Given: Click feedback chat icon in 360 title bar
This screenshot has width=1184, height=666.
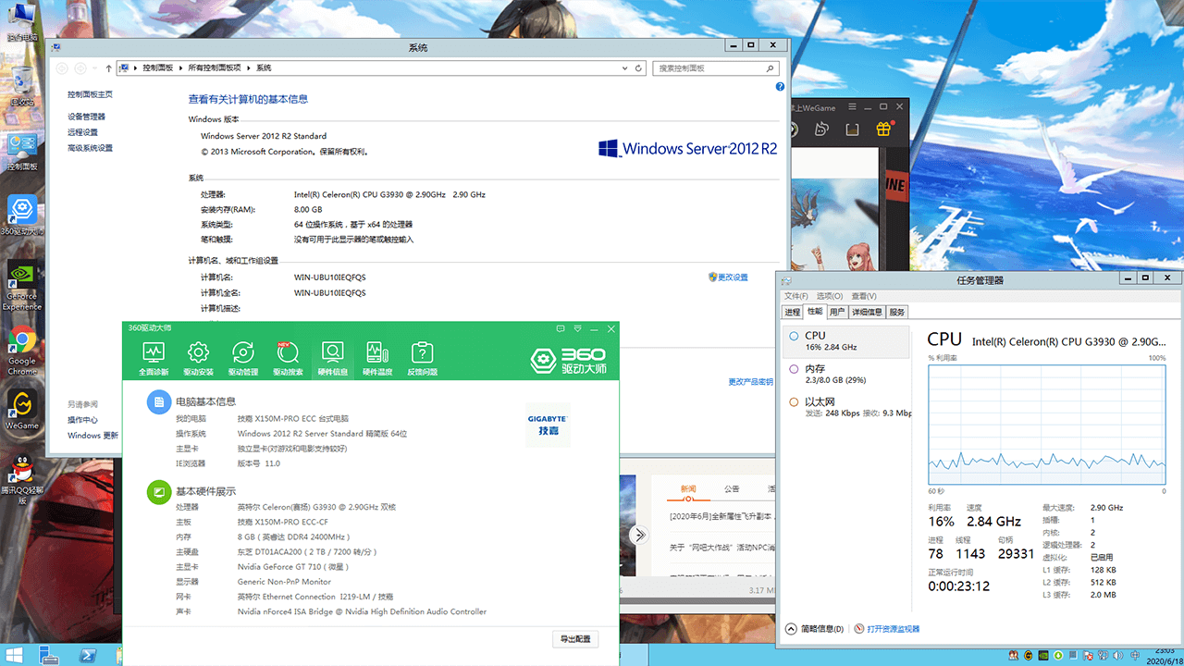Looking at the screenshot, I should tap(561, 328).
